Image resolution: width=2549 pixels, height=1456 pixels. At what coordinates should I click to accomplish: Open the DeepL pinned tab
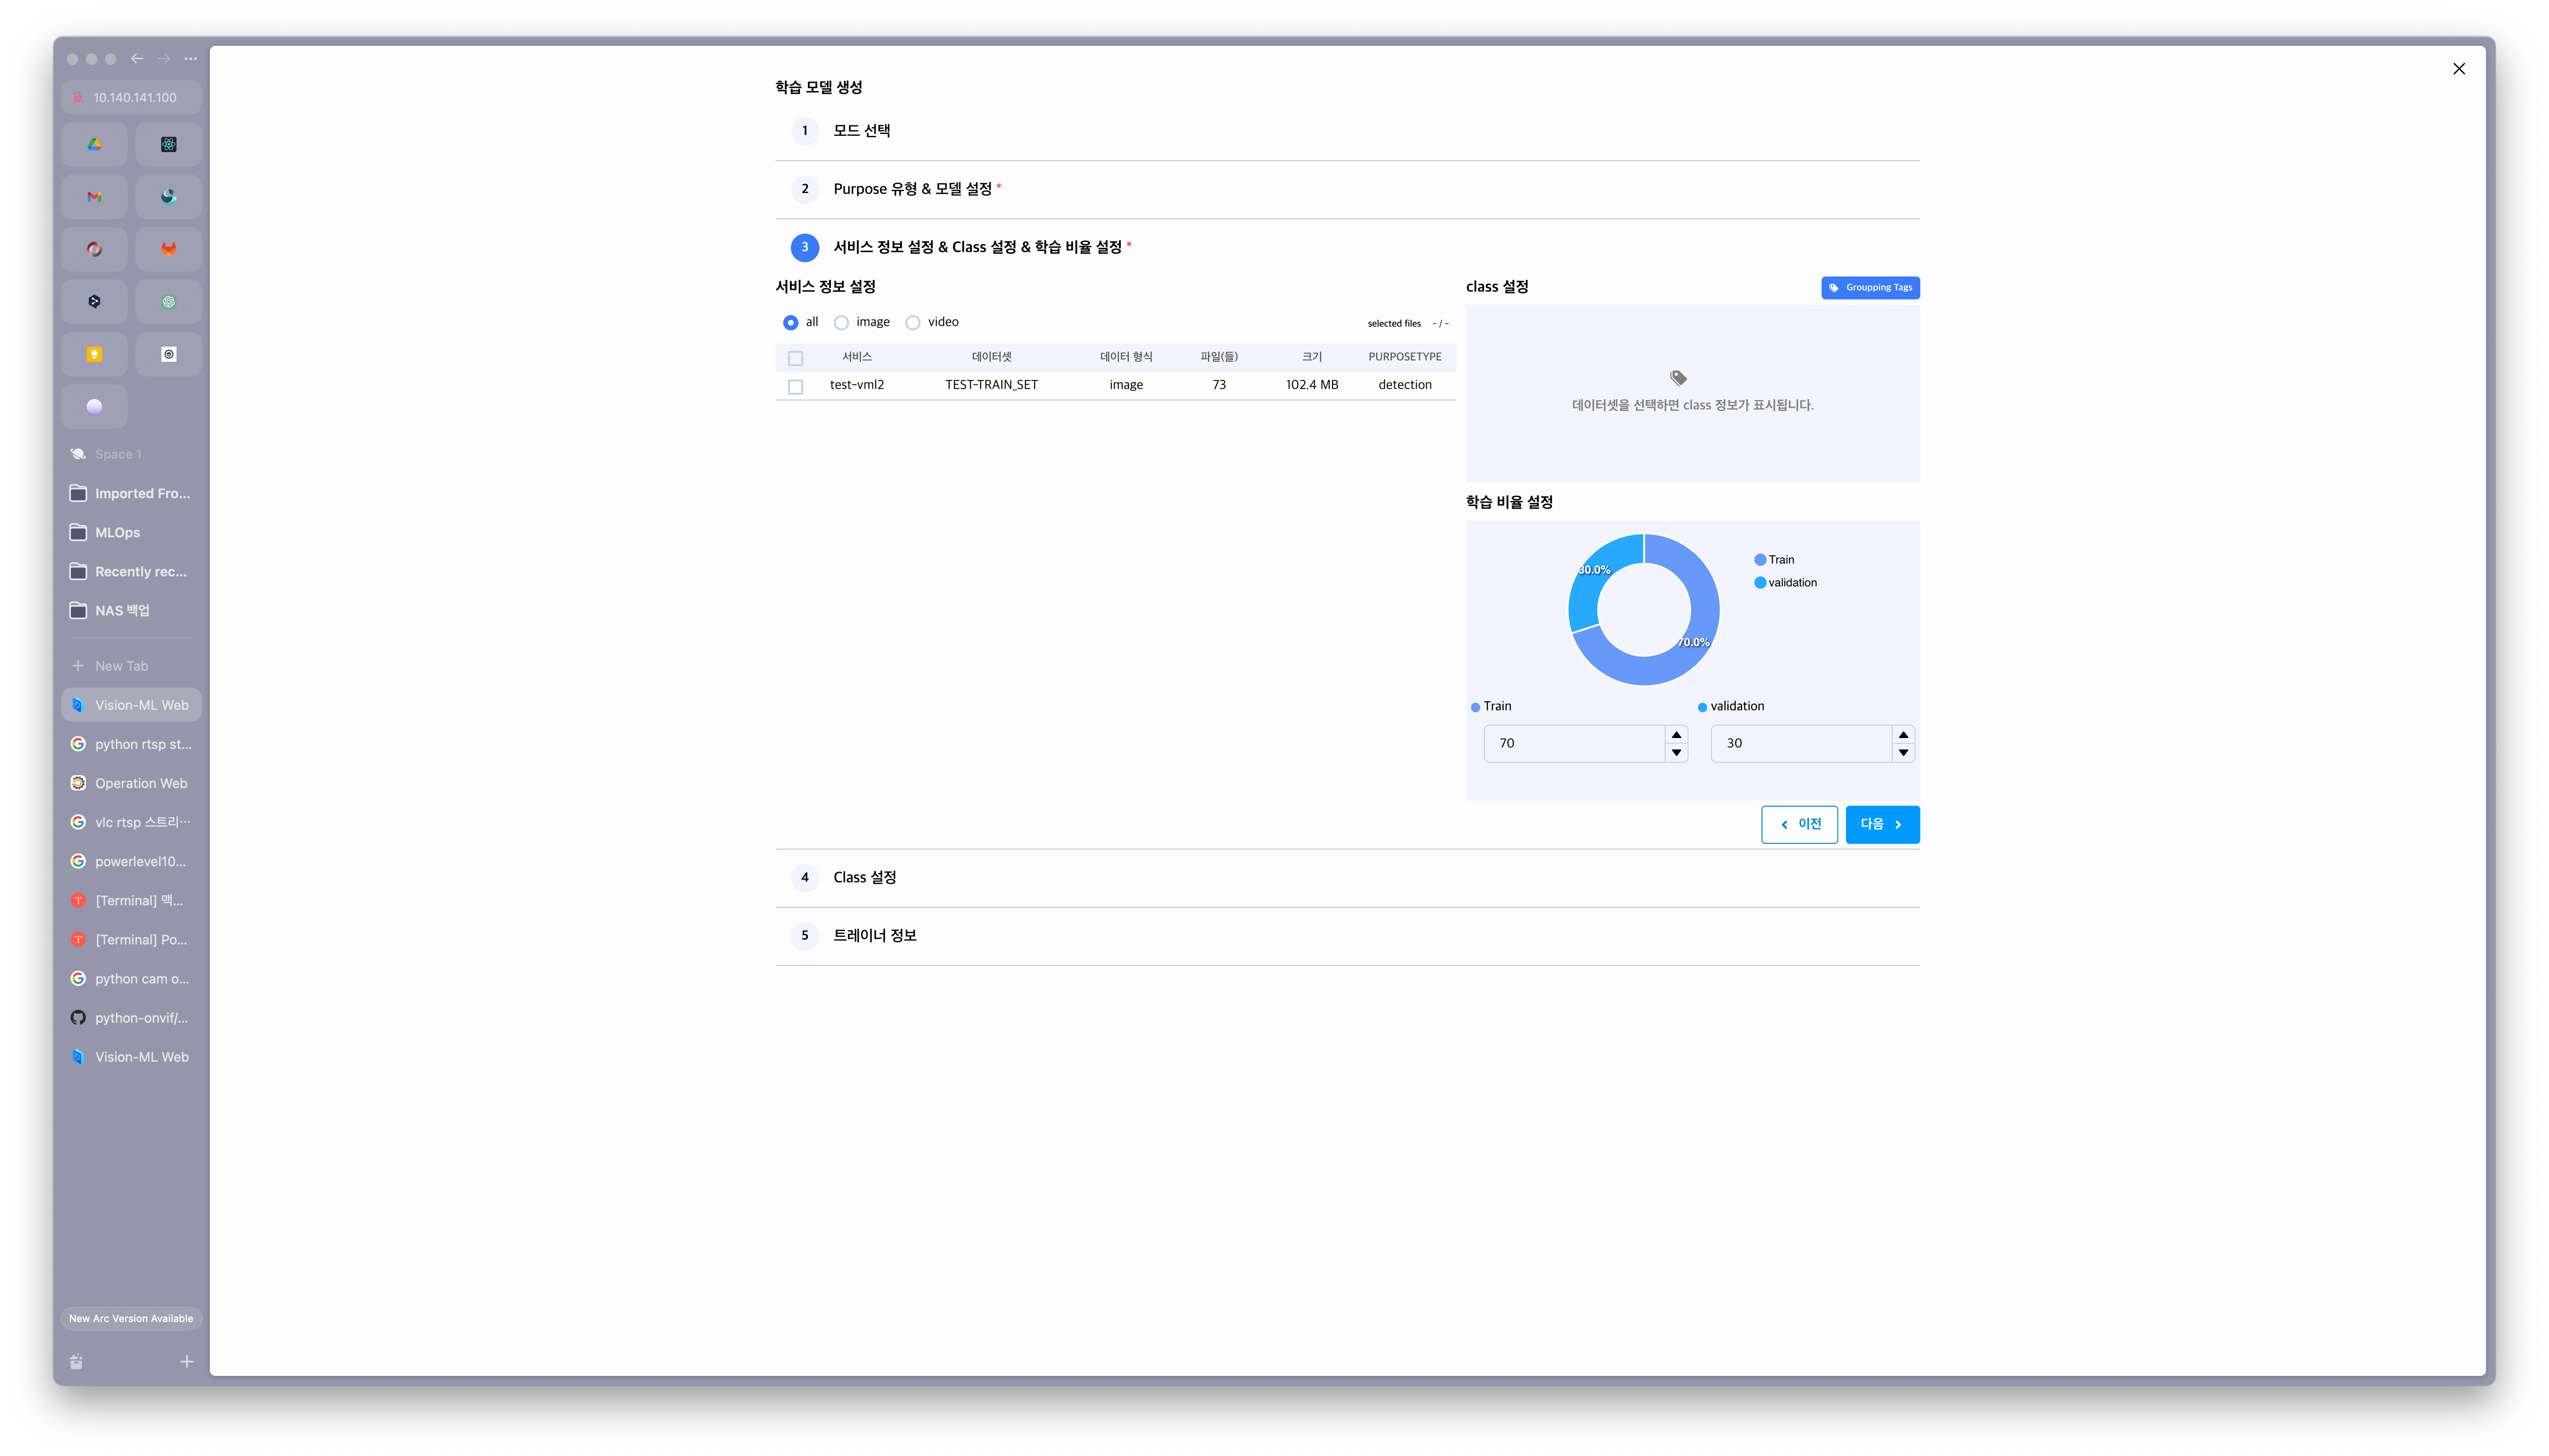coord(94,301)
